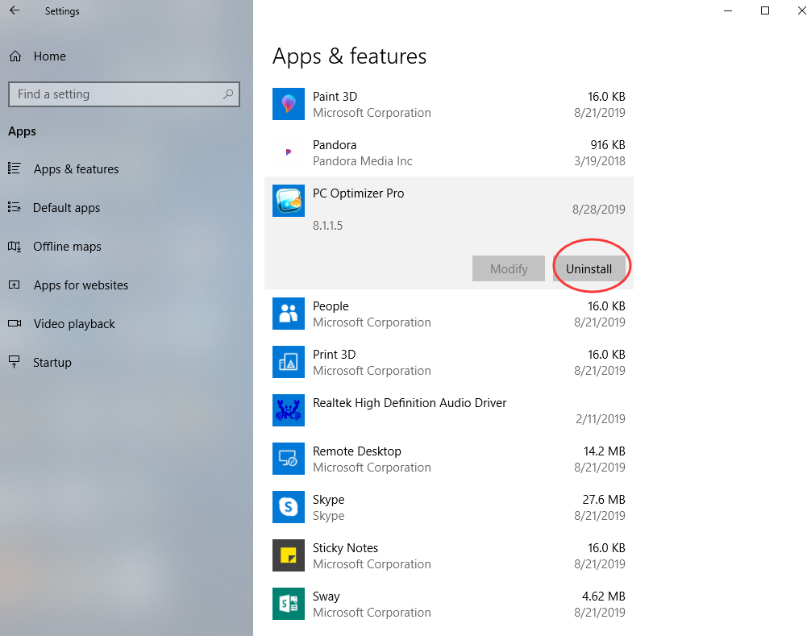Open Apps for websites section
The width and height of the screenshot is (811, 636).
(x=81, y=285)
